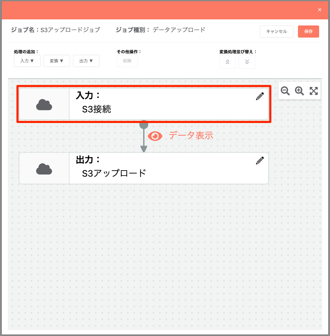Select the 入力: S3接続 node

(144, 104)
